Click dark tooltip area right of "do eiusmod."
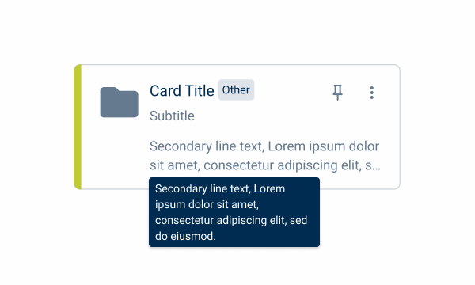Image resolution: width=475 pixels, height=285 pixels. point(267,236)
